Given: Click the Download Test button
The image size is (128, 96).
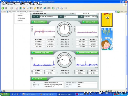Looking at the screenshot, I should [39, 22].
